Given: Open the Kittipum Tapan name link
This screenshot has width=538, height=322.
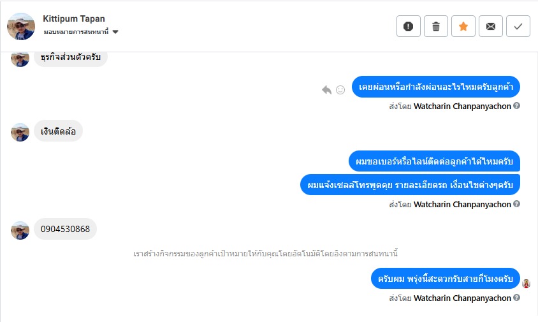Looking at the screenshot, I should 74,19.
